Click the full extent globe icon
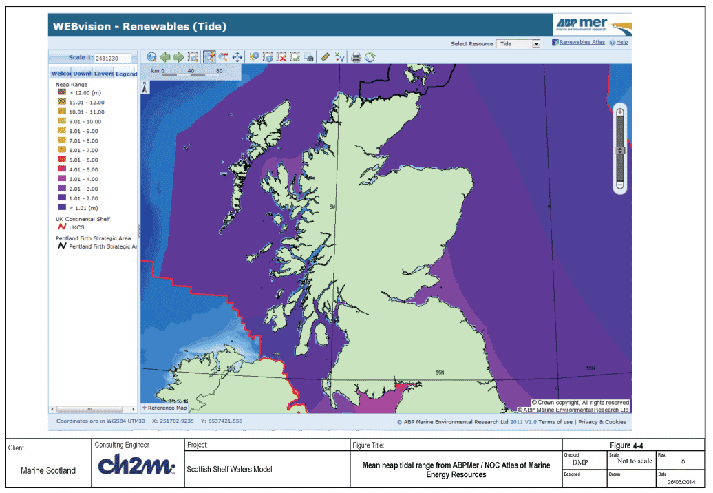The height and width of the screenshot is (493, 713). tap(152, 57)
